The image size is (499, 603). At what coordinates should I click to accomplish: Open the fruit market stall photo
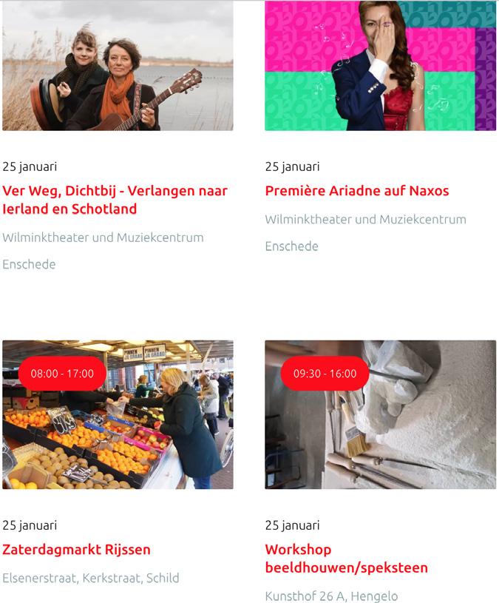[118, 414]
